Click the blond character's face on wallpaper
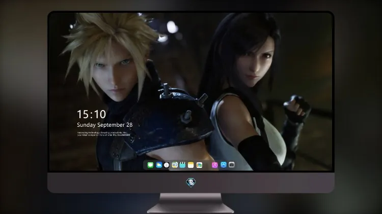Screen dimensions: 382x214 (x=115, y=73)
